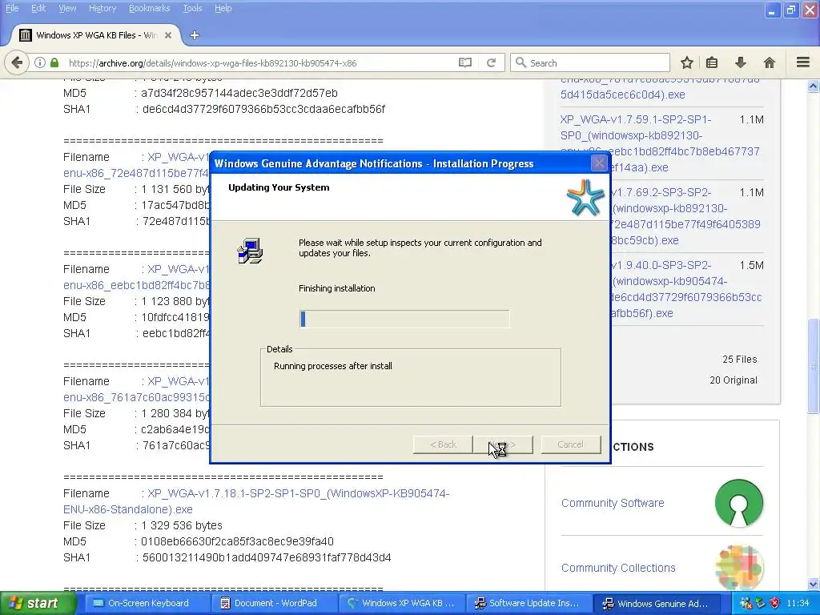Click the scrollbar down arrow

point(814,584)
